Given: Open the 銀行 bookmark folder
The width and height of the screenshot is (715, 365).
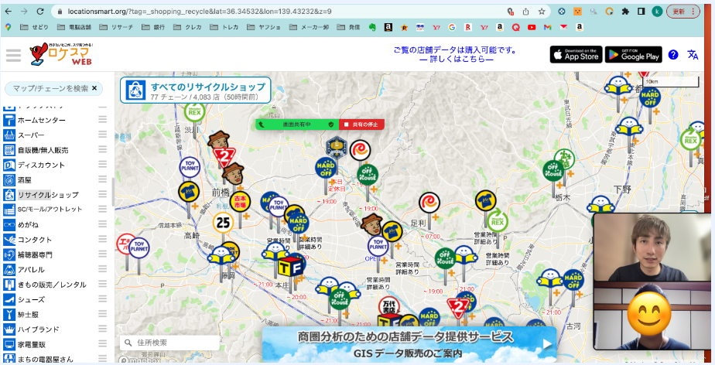Looking at the screenshot, I should [153, 27].
